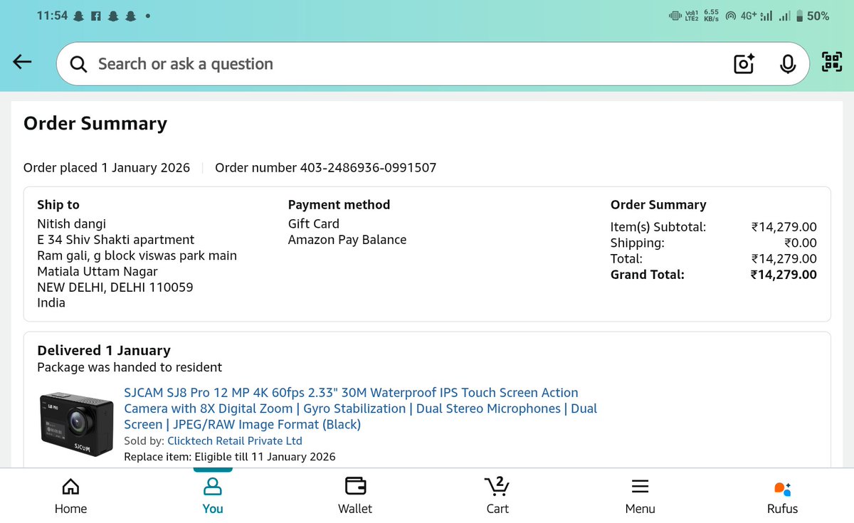Tap recipient name Nitish dangi

coord(71,223)
